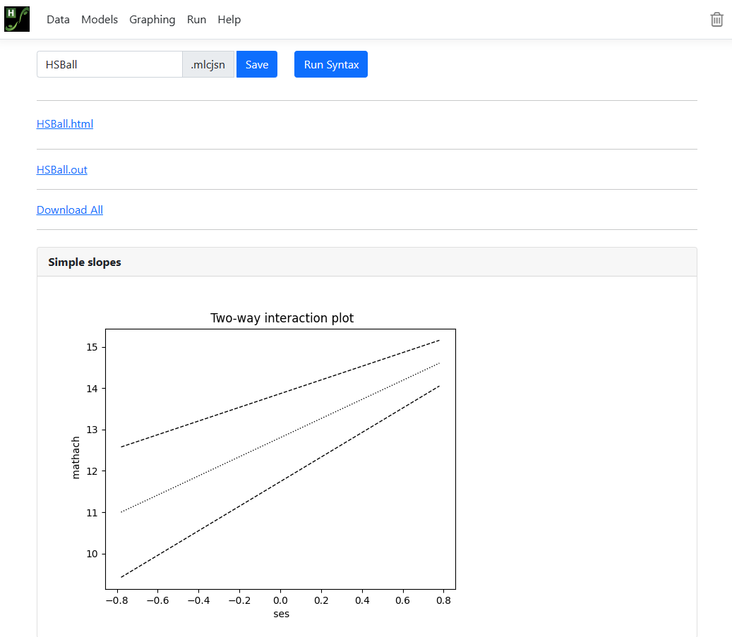
Task: Click the .mlcjsn extension label
Action: [x=208, y=64]
